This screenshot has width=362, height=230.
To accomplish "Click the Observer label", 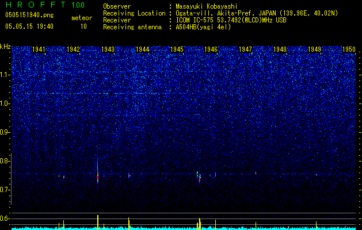I will coord(117,6).
